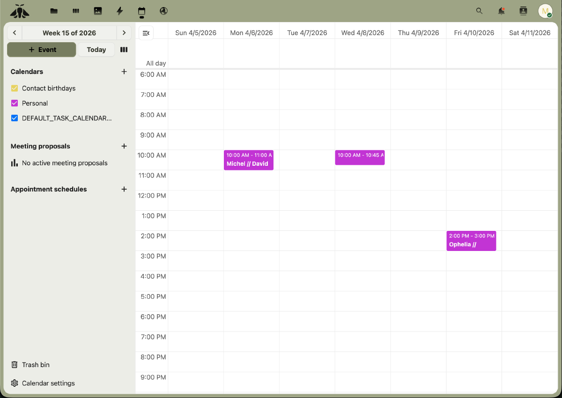Jump to Today
The image size is (562, 398).
[x=96, y=49]
